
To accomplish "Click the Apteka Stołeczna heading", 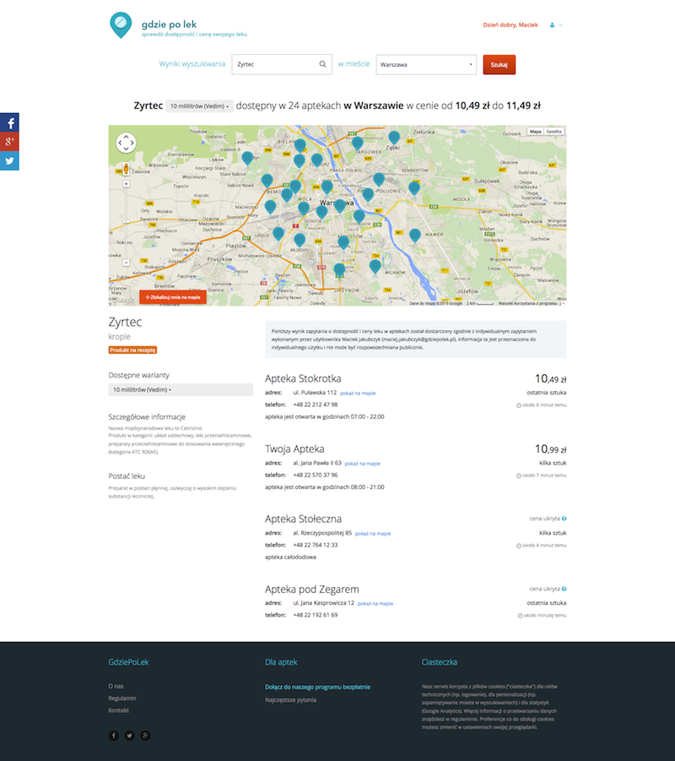I will (303, 519).
